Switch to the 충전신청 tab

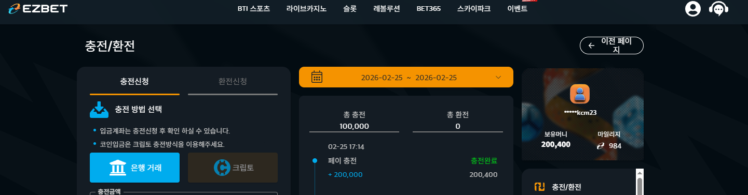(x=134, y=82)
